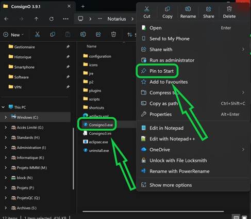Viewport: 251px width, 219px height.
Task: Collapse the This PC tree node
Action: coord(3,107)
